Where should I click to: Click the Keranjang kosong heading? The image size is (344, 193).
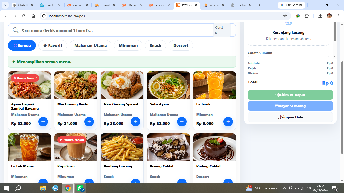(289, 33)
